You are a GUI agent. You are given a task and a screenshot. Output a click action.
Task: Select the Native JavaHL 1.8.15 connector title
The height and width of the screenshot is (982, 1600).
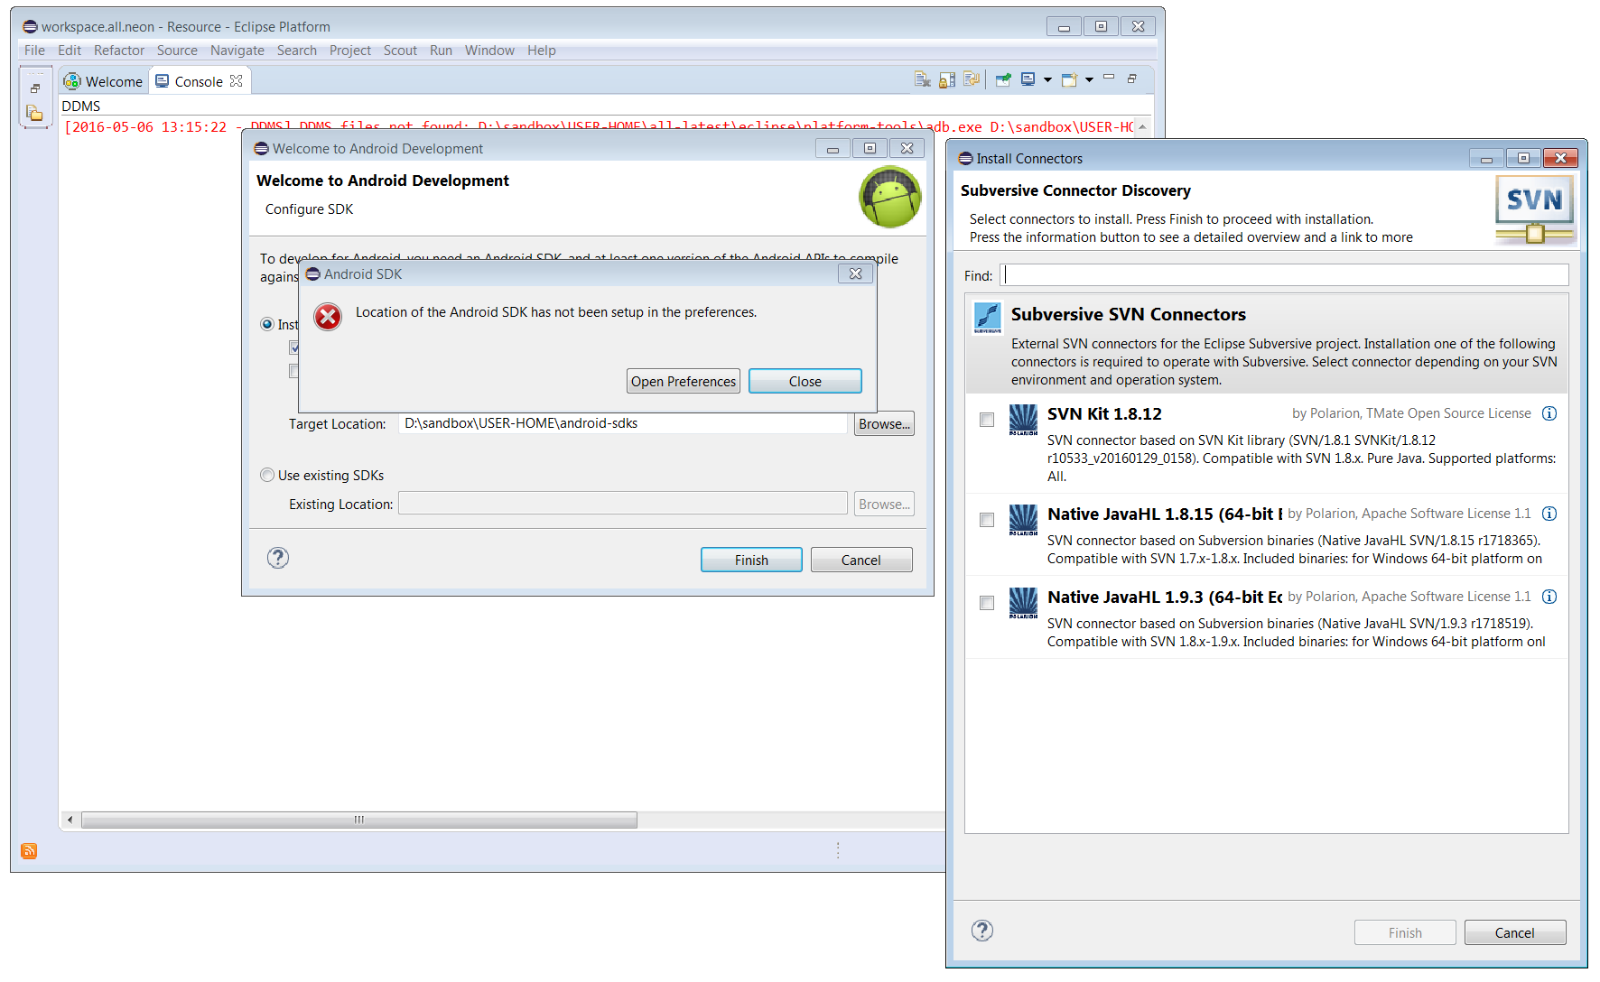point(1165,514)
